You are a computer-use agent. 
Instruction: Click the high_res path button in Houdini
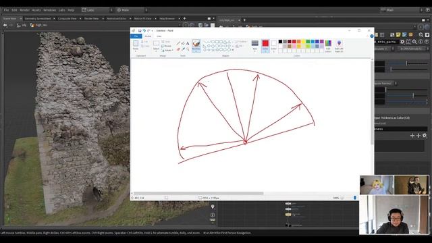[38, 25]
